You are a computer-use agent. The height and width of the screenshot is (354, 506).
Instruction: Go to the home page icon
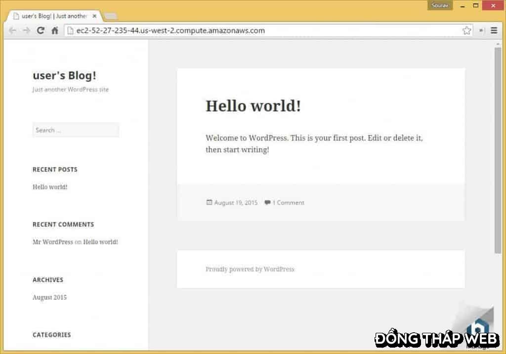tap(55, 31)
